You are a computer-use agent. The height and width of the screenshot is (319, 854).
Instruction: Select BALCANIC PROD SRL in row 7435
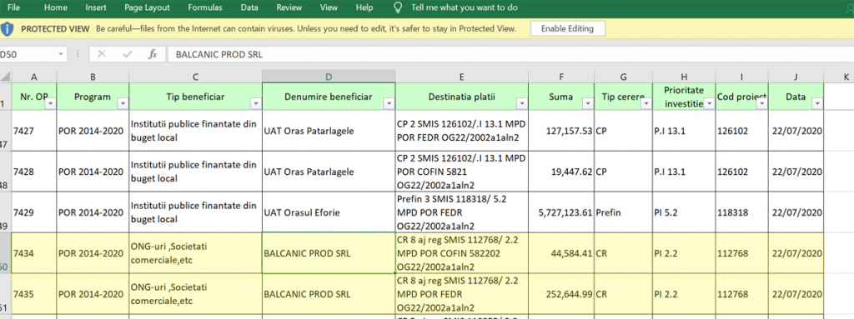point(329,294)
